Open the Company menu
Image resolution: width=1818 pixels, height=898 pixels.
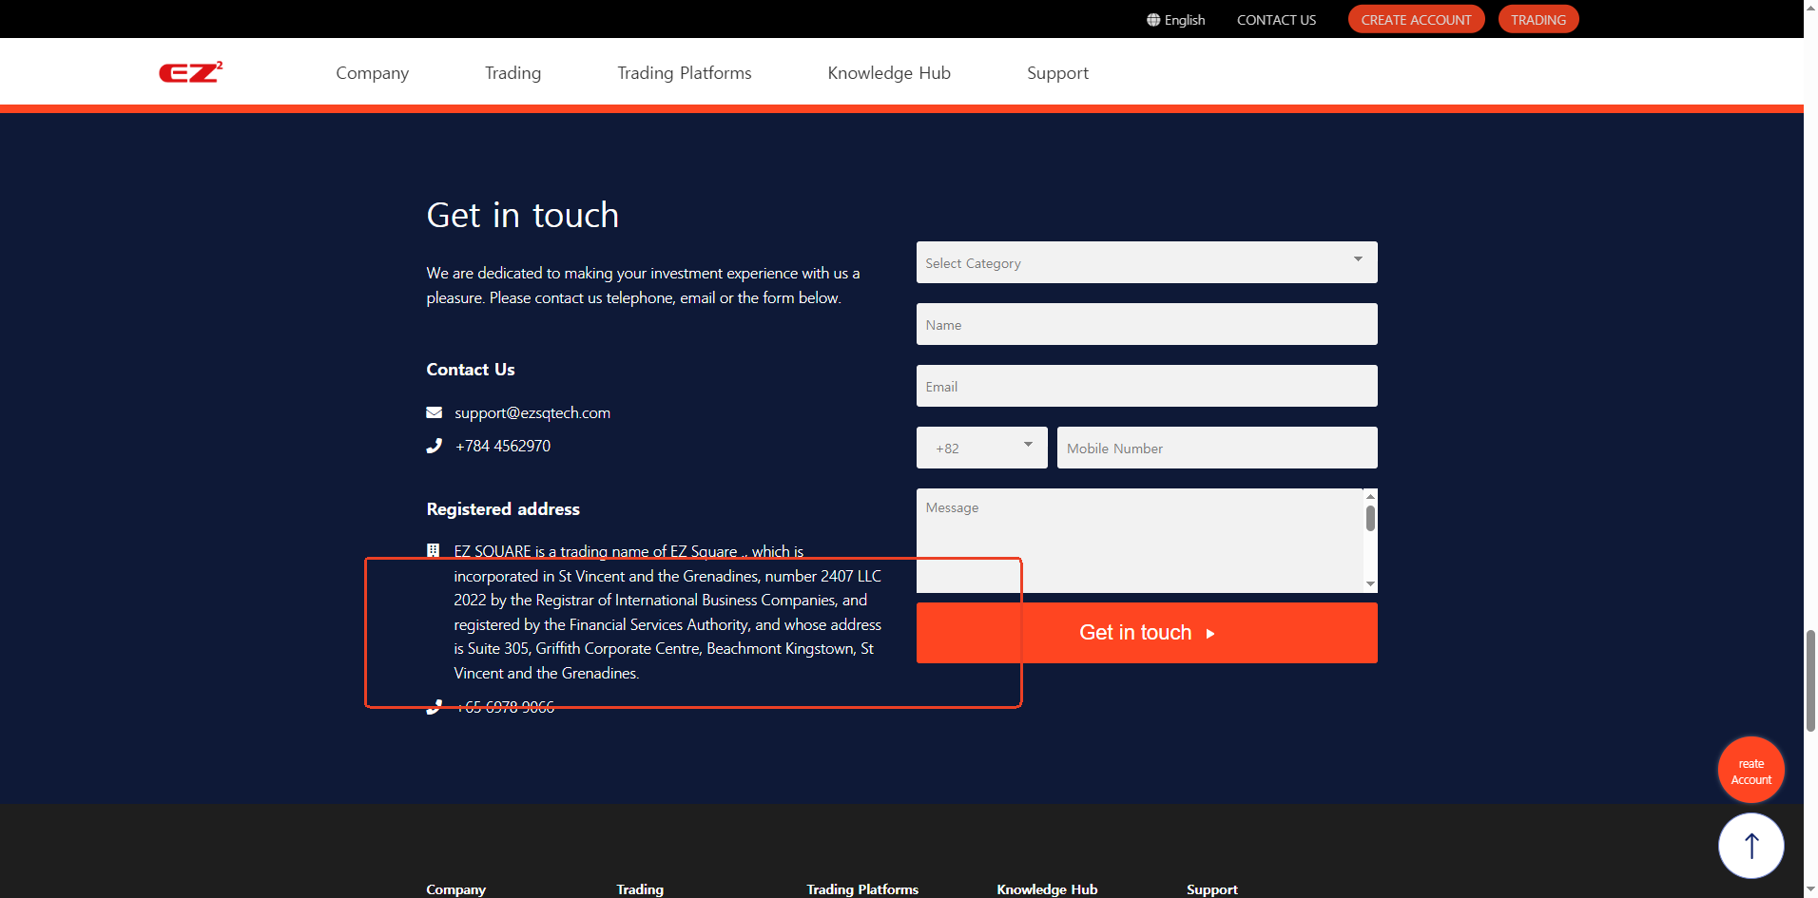pos(372,73)
